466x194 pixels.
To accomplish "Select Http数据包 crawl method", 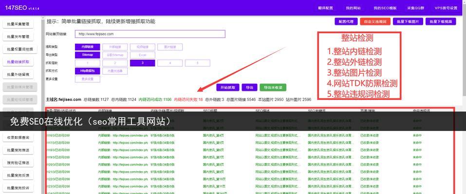I will point(87,71).
